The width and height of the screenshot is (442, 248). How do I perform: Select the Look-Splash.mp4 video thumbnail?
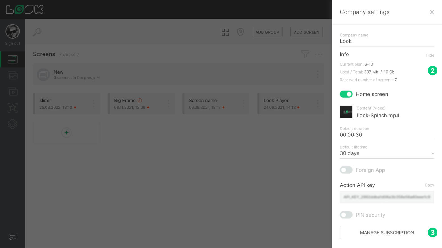tap(346, 112)
